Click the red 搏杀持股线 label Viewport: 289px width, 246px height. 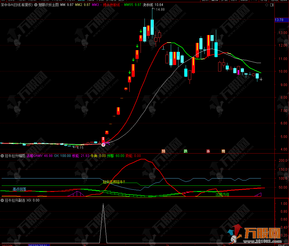pos(112,5)
